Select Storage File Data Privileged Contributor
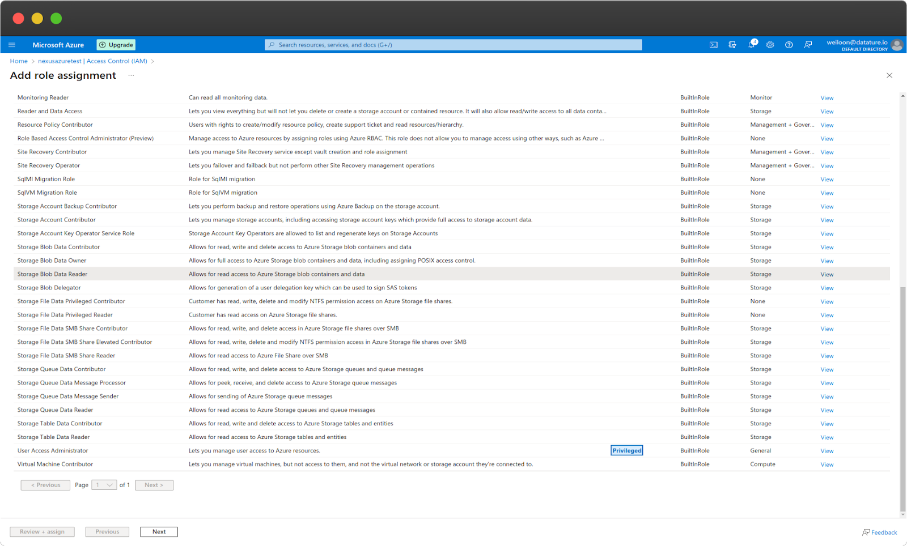 (x=71, y=301)
